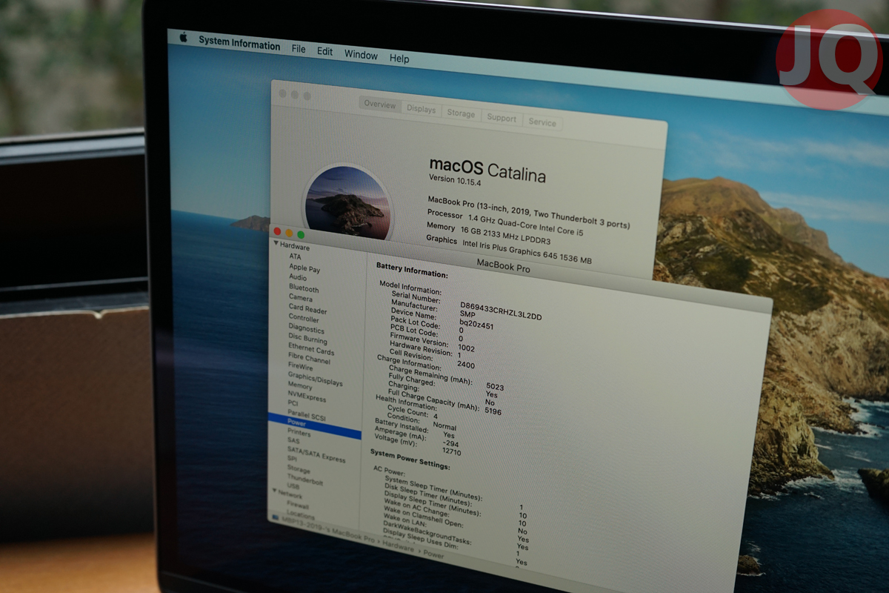Select Bluetooth in the sidebar
The width and height of the screenshot is (889, 593).
point(304,288)
